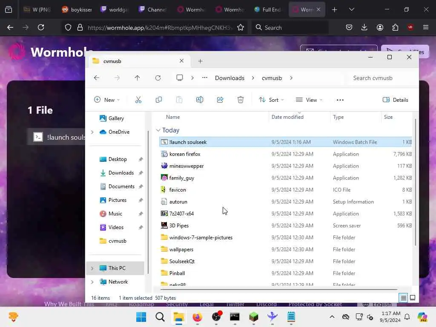Switch to the Full End browser tab

267,9
